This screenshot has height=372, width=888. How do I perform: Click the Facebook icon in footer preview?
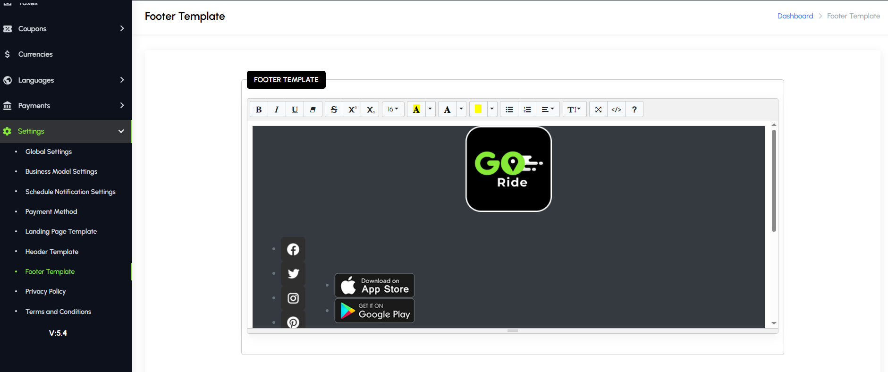click(x=293, y=249)
